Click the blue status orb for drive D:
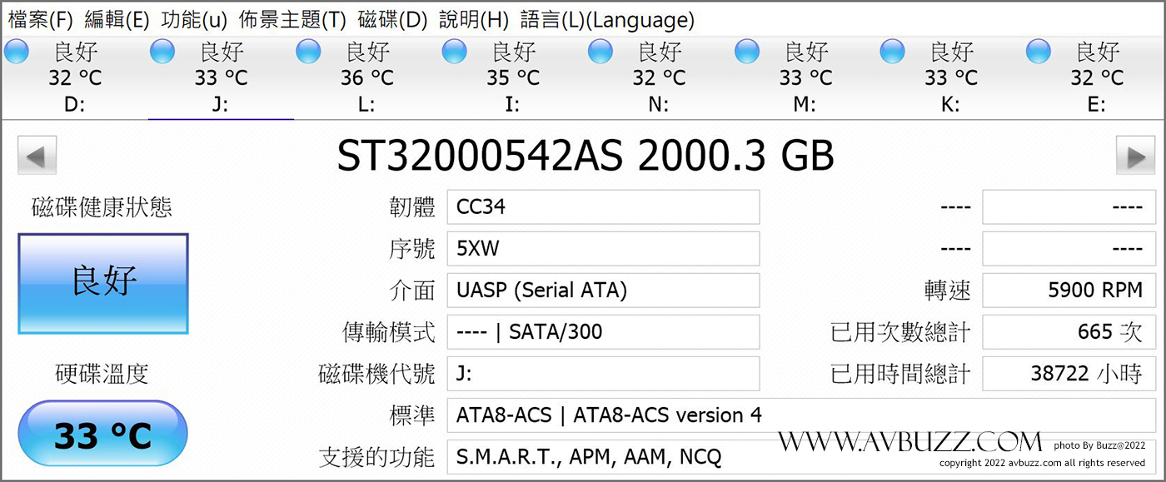This screenshot has width=1166, height=482. [x=17, y=52]
